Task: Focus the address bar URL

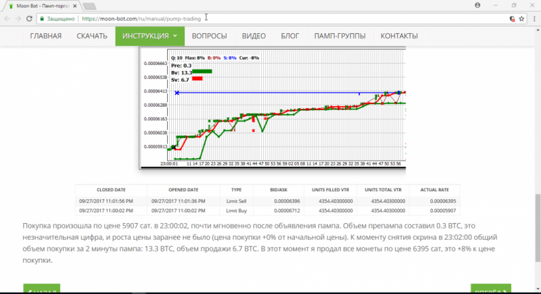Action: coord(141,19)
